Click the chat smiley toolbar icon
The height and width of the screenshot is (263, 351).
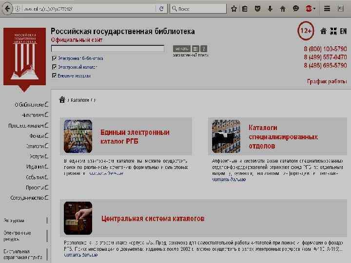(x=296, y=9)
